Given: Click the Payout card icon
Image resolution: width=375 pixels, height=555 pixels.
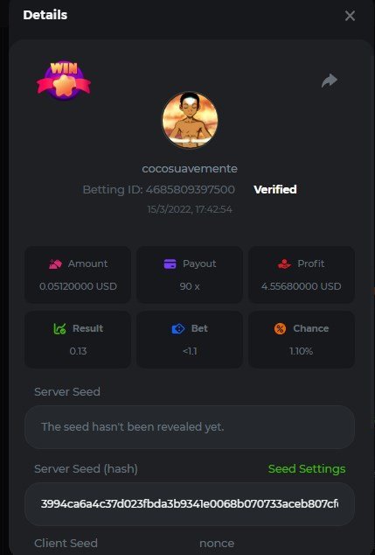Looking at the screenshot, I should (170, 263).
